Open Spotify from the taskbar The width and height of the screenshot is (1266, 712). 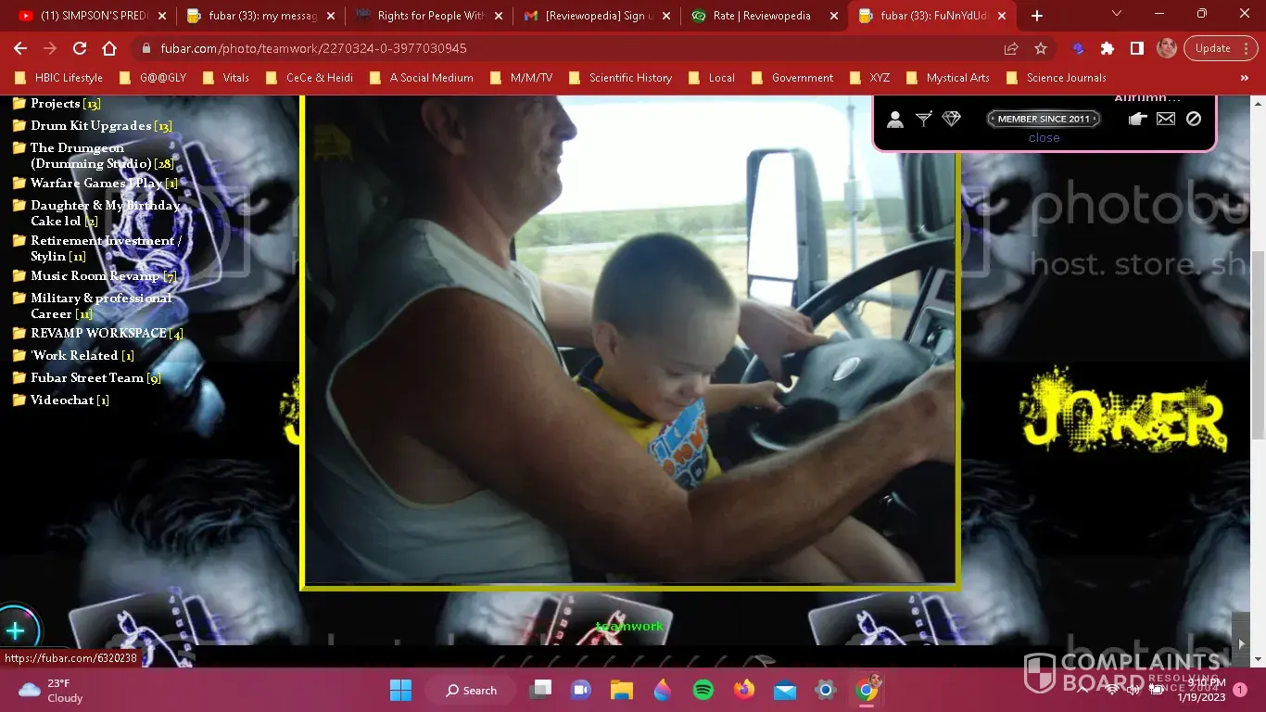click(703, 690)
